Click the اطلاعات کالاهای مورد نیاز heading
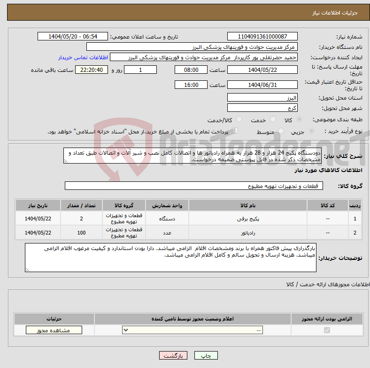Image resolution: width=370 pixels, height=368 pixels. (328, 170)
